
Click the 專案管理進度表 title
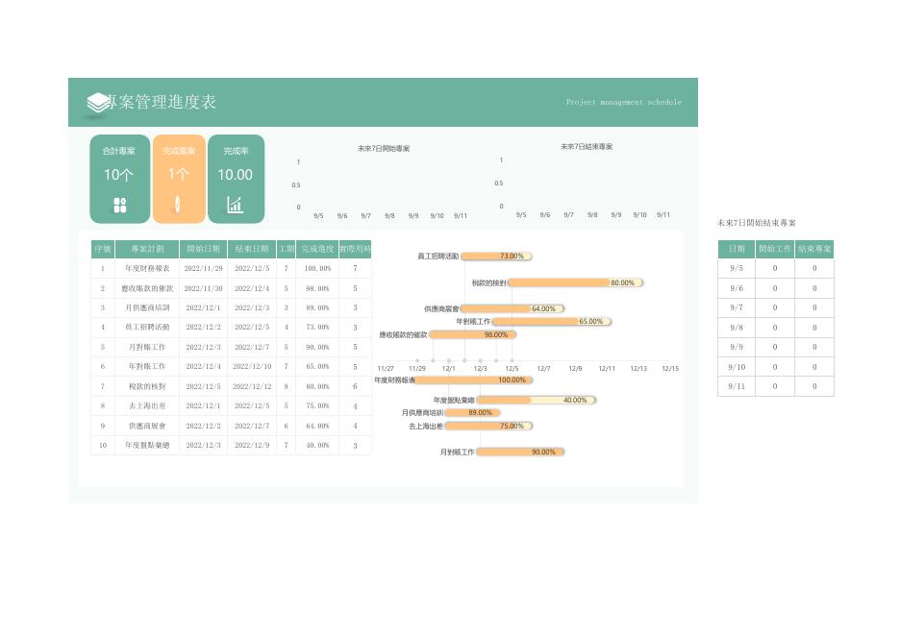(x=162, y=102)
